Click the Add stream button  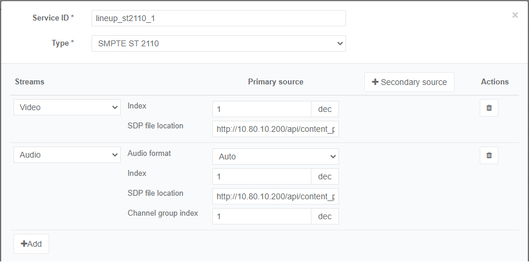point(31,244)
